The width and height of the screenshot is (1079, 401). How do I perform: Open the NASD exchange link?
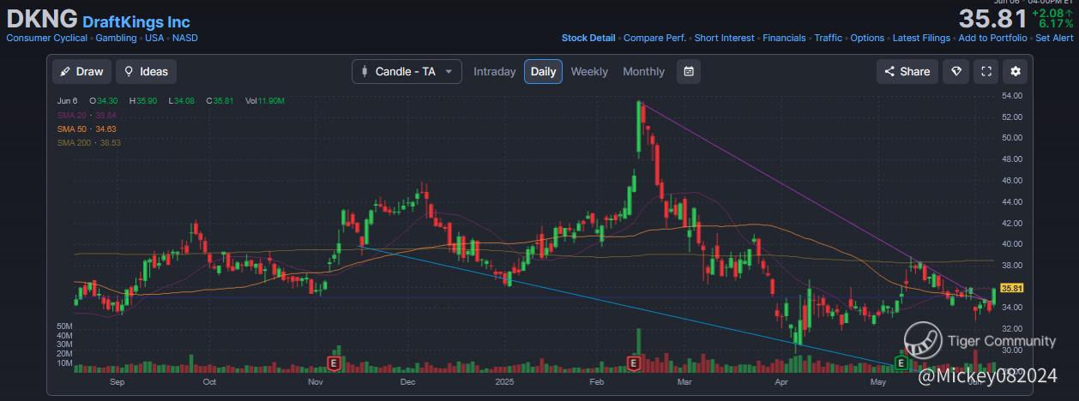point(184,38)
